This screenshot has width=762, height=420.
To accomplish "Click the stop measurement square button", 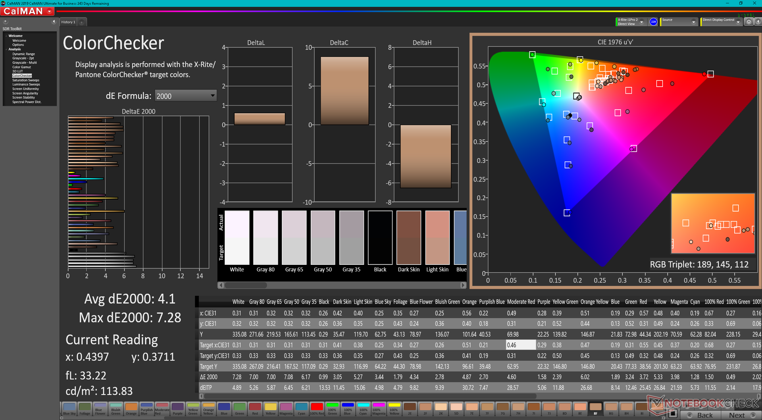I will pos(672,414).
